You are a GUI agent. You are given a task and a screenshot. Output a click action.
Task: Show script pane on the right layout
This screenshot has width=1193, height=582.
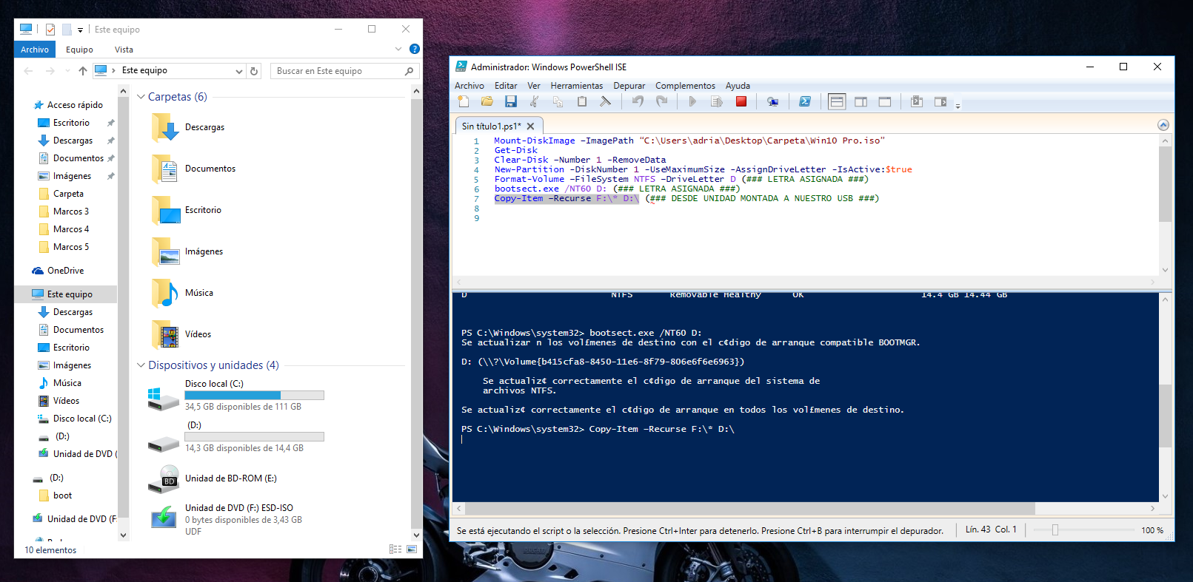click(x=861, y=101)
